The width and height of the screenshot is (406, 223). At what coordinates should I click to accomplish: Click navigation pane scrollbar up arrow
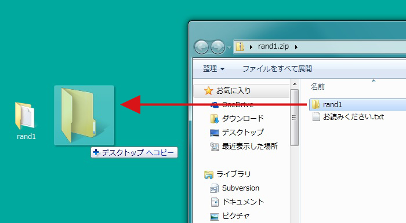coord(295,85)
